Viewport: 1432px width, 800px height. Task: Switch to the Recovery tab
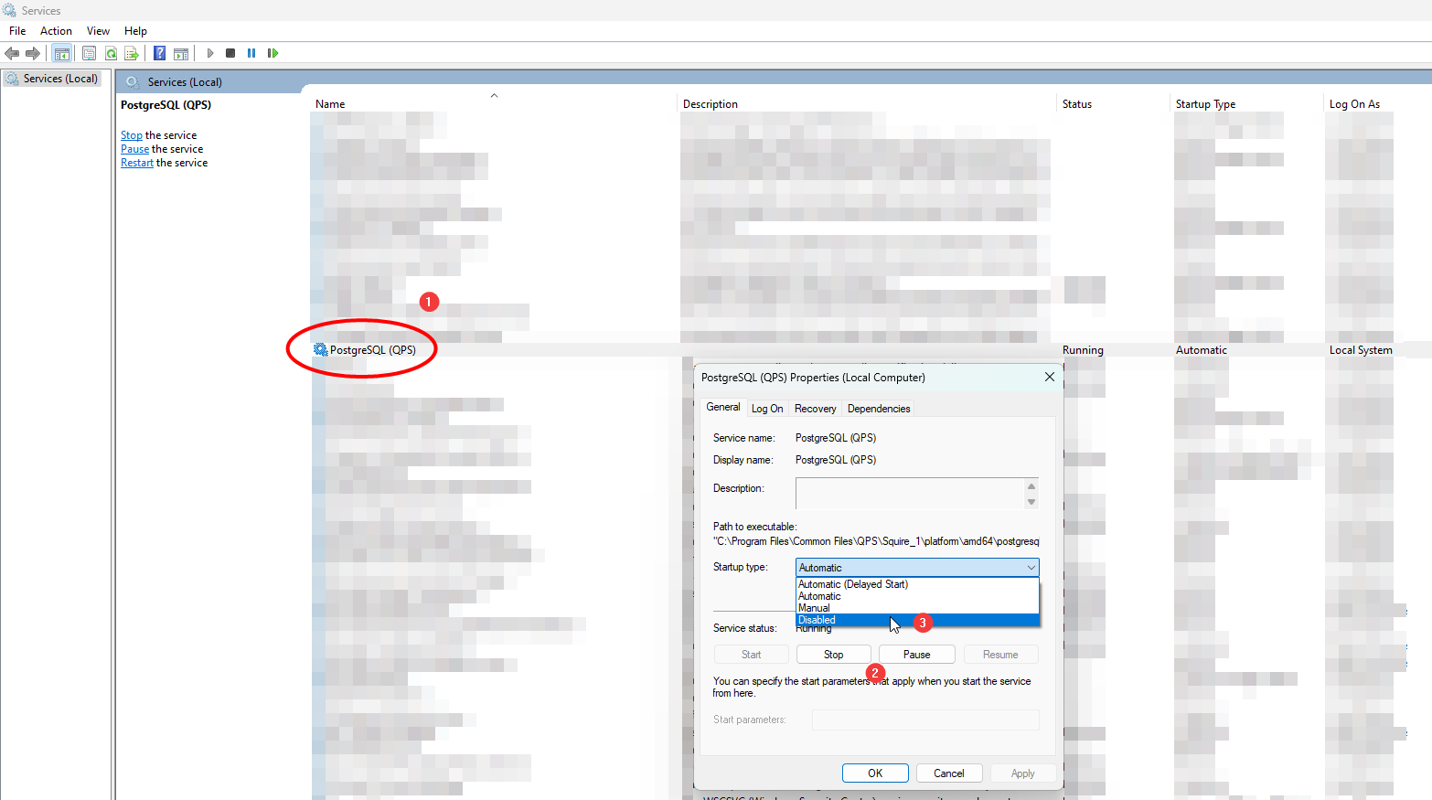coord(815,409)
